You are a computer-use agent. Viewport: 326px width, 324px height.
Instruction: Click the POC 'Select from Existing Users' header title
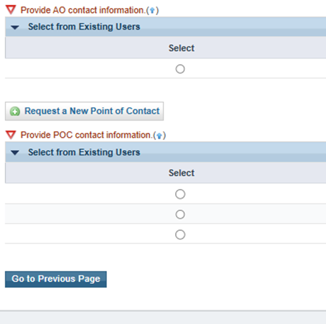click(x=84, y=152)
